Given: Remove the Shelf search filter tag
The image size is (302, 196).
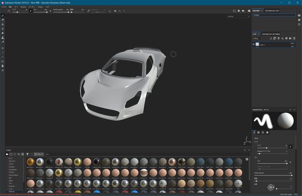Looking at the screenshot, I should click(x=42, y=154).
